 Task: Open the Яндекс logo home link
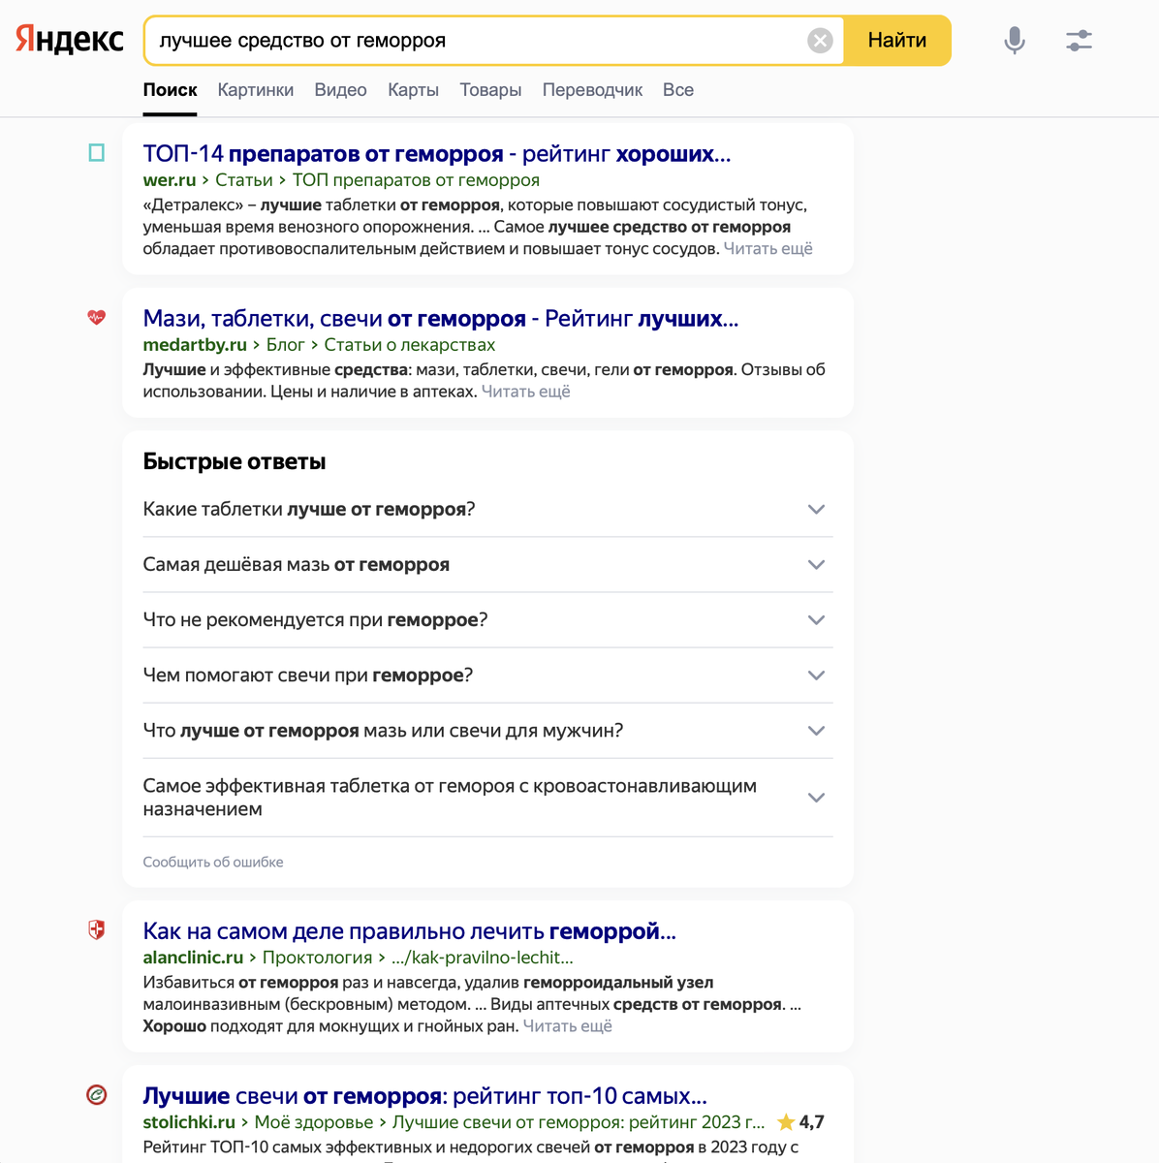[70, 40]
